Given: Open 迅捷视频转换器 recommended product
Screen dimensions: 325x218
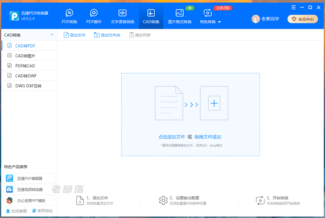Looking at the screenshot, I should coord(29,189).
